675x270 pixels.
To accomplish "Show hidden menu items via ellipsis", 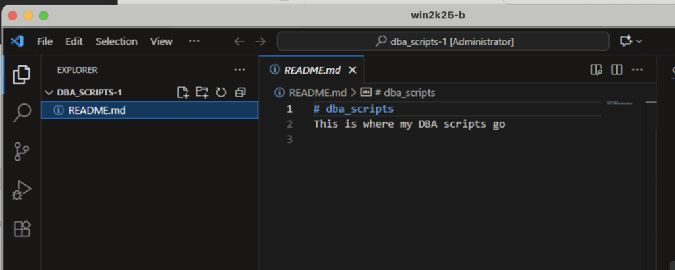I will 194,41.
